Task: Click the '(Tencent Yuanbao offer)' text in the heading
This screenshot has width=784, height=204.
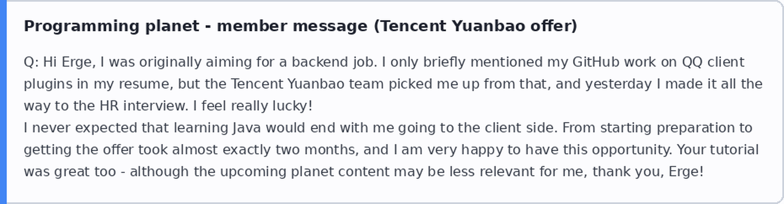Action: click(475, 26)
